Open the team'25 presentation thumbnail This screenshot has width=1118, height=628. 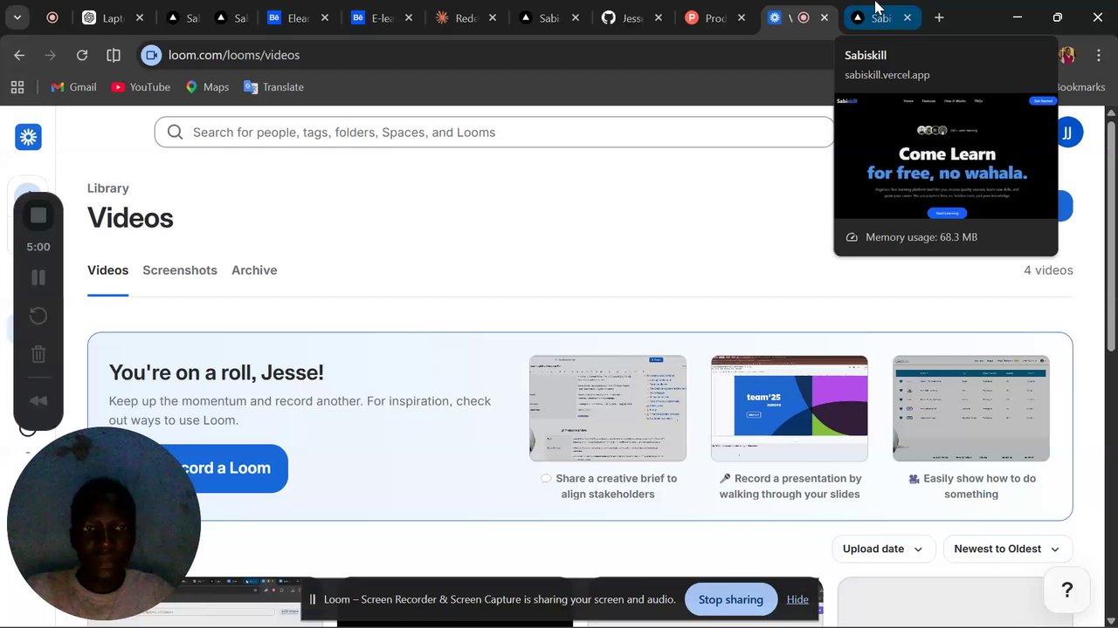790,408
